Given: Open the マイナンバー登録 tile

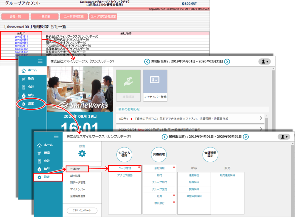Looking at the screenshot, I should coord(155,86).
